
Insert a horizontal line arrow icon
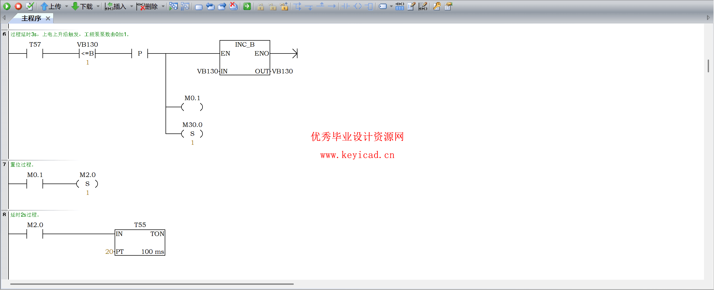[x=332, y=6]
